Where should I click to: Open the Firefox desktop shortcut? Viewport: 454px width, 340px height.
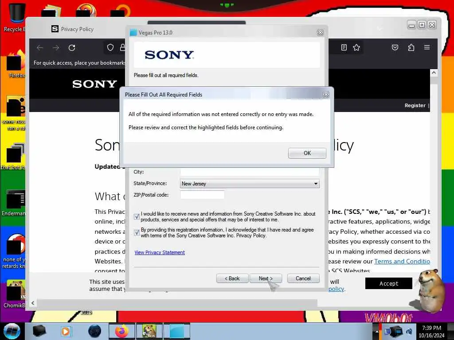(x=16, y=64)
